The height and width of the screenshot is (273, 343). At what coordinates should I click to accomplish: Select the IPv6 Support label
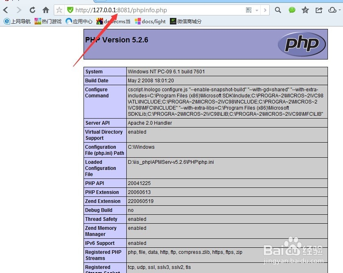coord(100,243)
